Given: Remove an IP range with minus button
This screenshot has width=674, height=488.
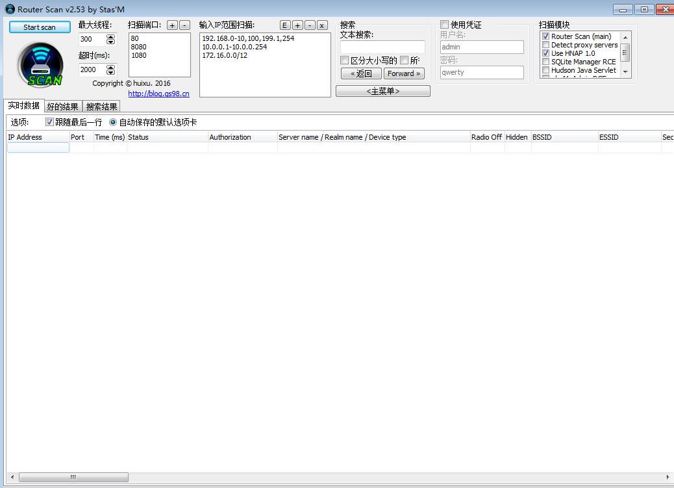Looking at the screenshot, I should click(310, 25).
